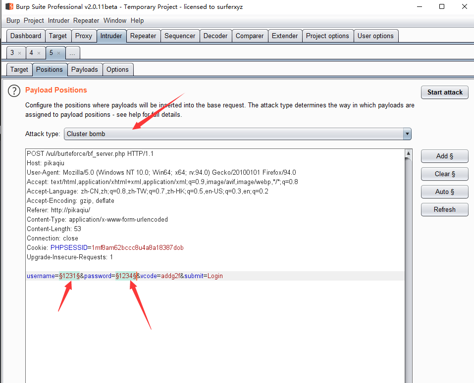Select the Cluster bomb attack type field
Image resolution: width=474 pixels, height=383 pixels.
point(238,134)
